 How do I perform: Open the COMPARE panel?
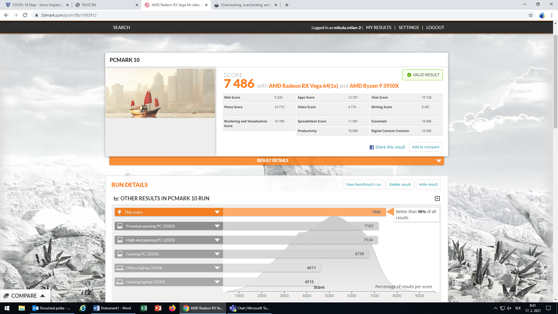click(x=25, y=296)
